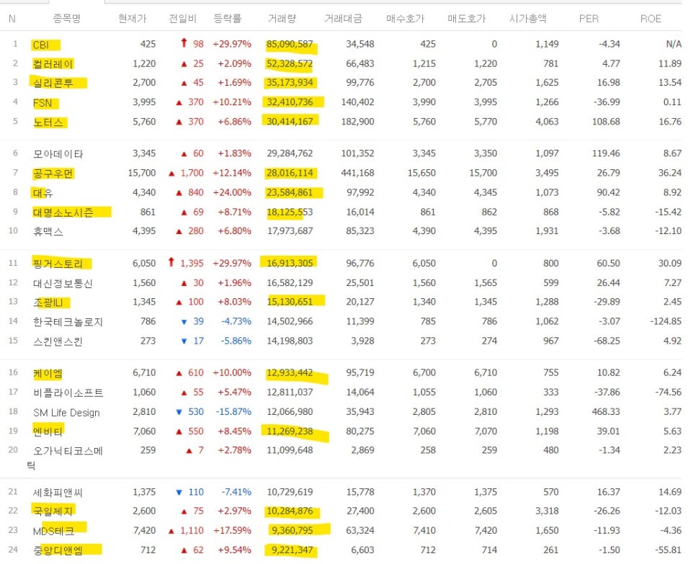
Task: Select 휴맥스's volume 17,973,687
Action: [x=290, y=231]
